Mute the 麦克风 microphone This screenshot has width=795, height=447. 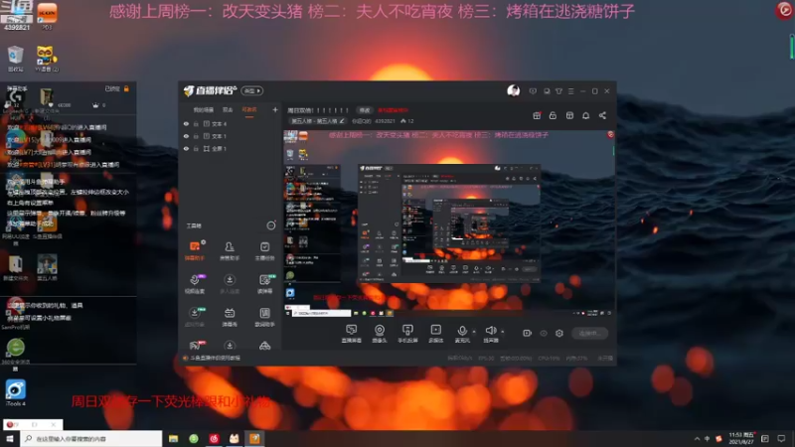click(x=462, y=334)
